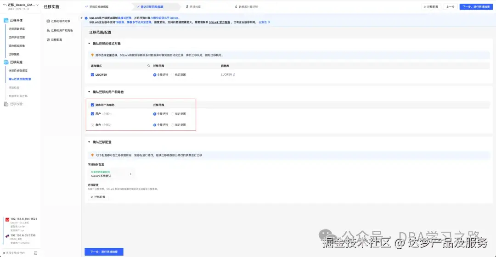The height and width of the screenshot is (257, 496).
Task: Click the 迁移评估 section icon
Action: 6,20
